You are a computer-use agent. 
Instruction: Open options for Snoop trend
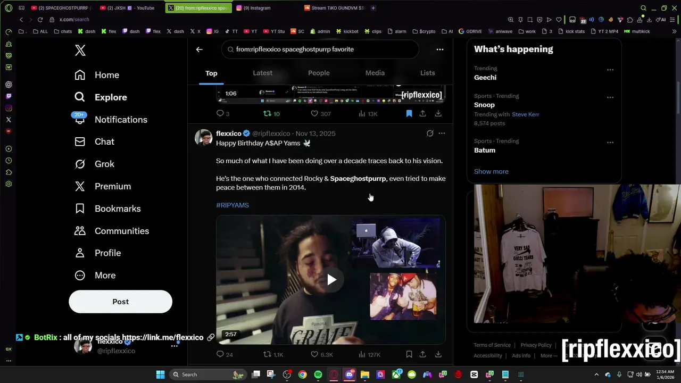pos(610,97)
